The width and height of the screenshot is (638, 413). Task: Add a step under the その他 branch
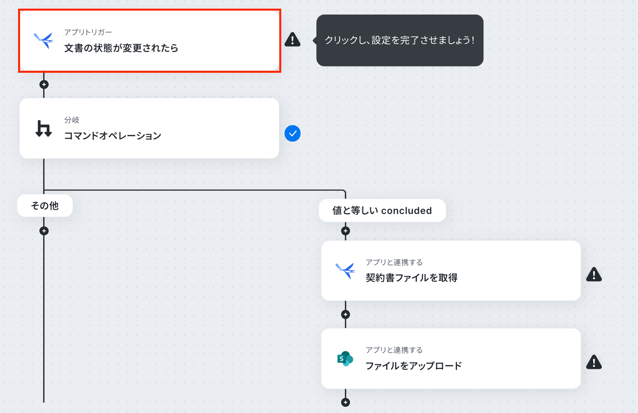pyautogui.click(x=44, y=231)
